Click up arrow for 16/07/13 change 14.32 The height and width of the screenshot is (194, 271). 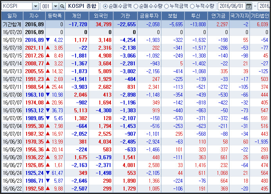[48, 71]
